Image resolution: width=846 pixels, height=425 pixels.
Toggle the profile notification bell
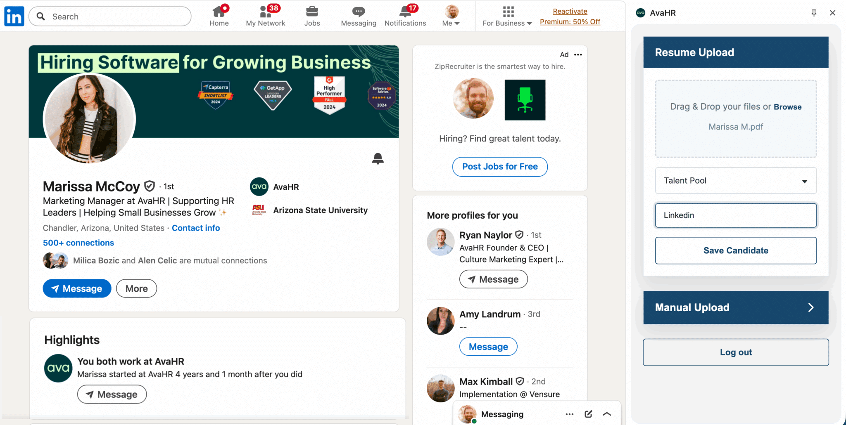click(x=378, y=158)
